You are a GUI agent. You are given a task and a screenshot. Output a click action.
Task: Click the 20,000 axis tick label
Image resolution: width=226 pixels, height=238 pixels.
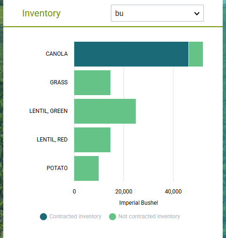(x=124, y=192)
